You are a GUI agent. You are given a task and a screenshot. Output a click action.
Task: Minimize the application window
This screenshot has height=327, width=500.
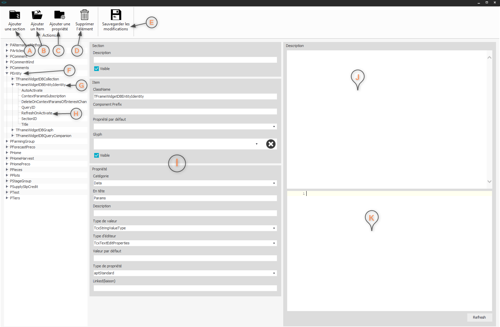pyautogui.click(x=479, y=3)
